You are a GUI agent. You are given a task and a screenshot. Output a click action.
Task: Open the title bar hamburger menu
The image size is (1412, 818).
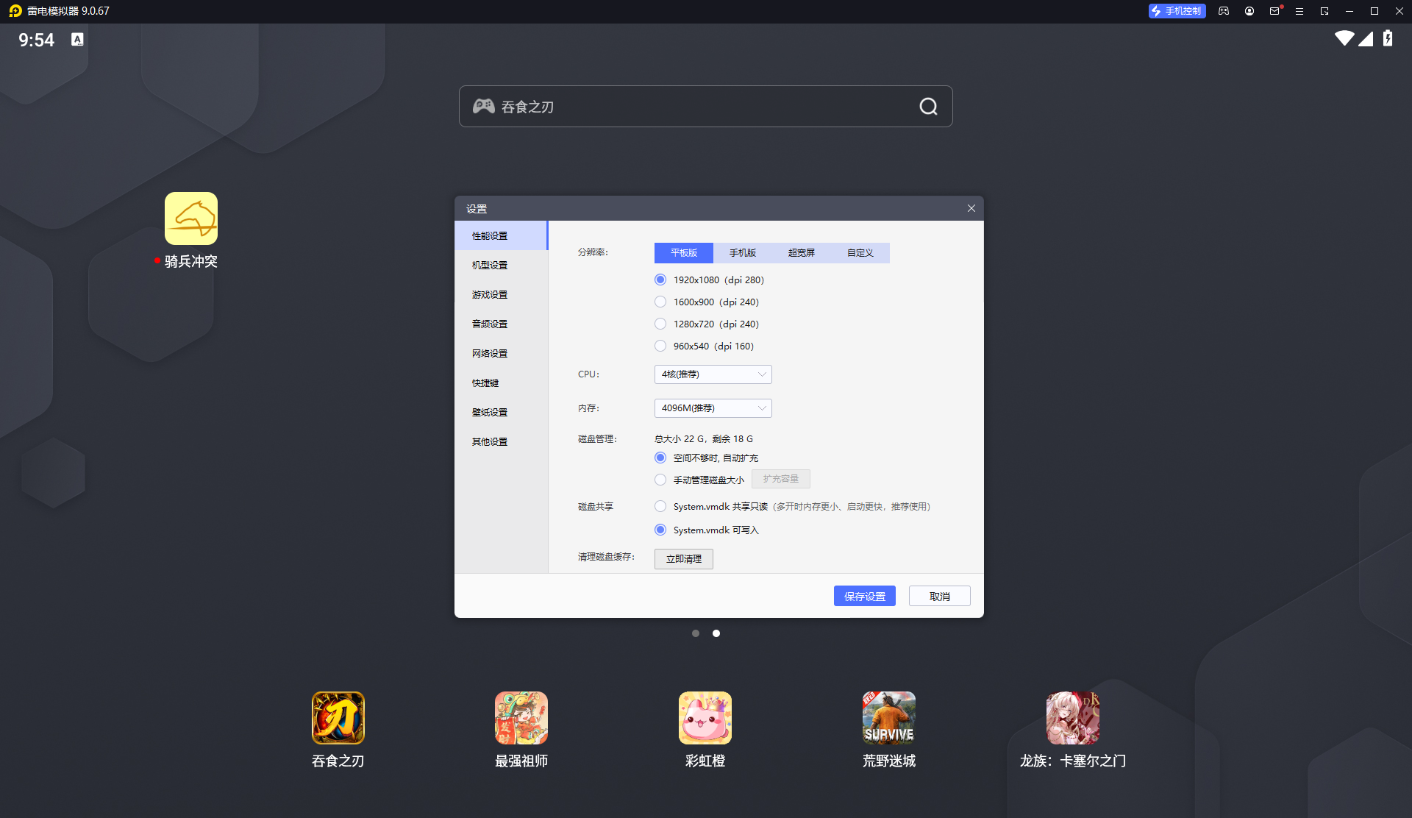[x=1299, y=11]
